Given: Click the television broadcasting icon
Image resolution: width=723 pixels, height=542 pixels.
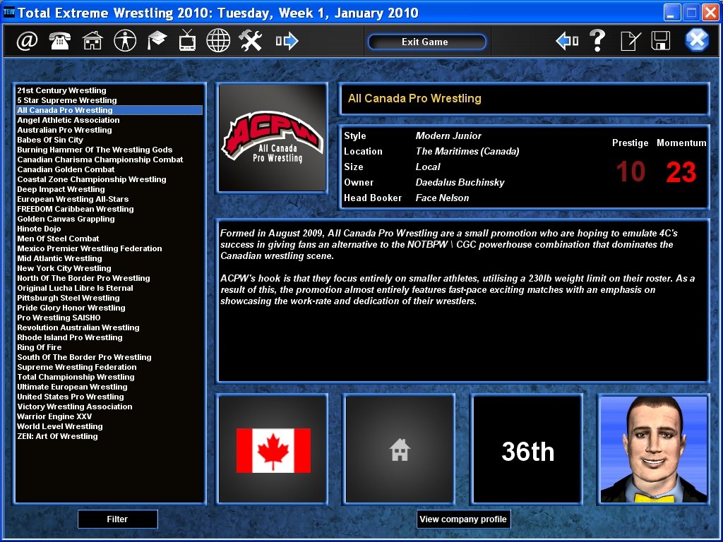Looking at the screenshot, I should click(187, 40).
